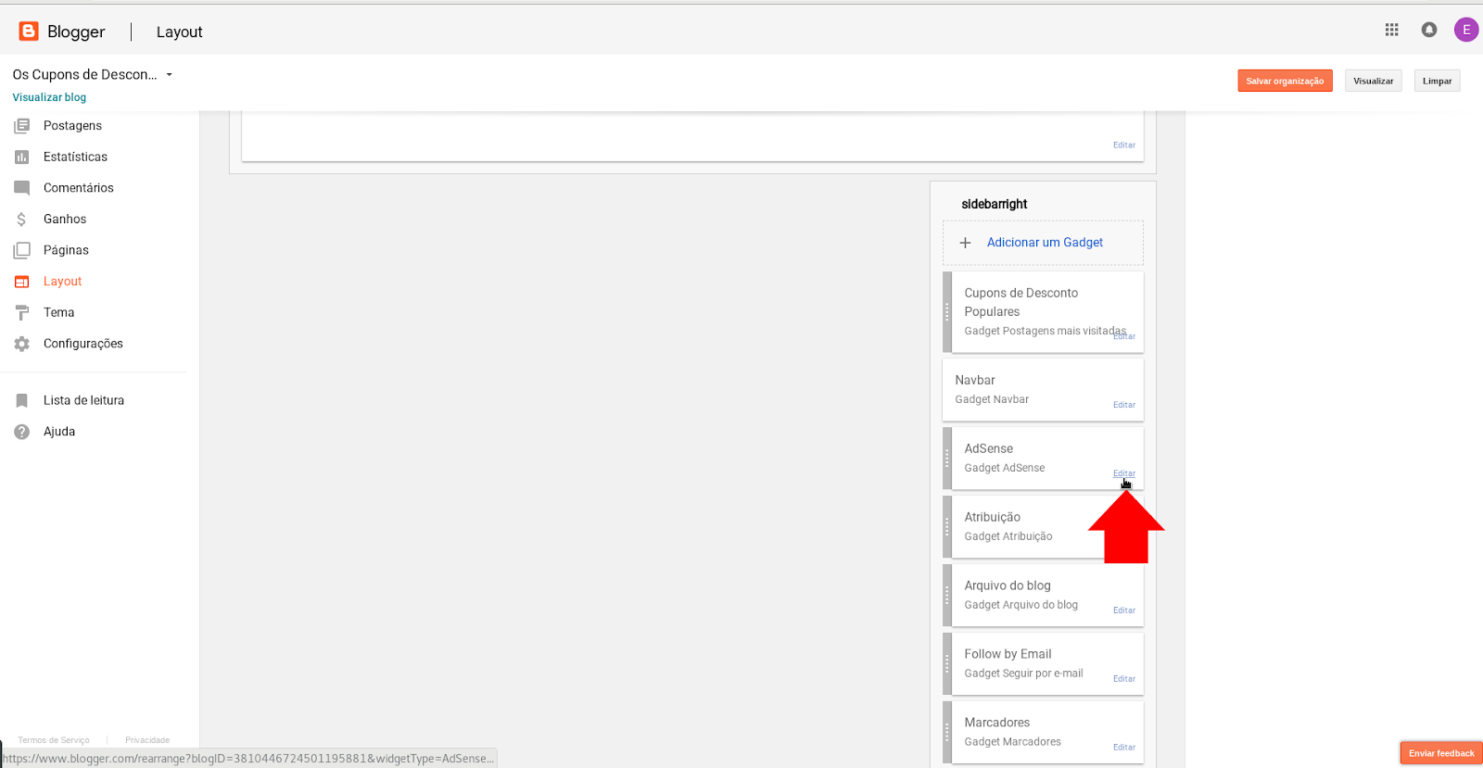Grab the Arquivo do blog drag handle

(x=947, y=595)
